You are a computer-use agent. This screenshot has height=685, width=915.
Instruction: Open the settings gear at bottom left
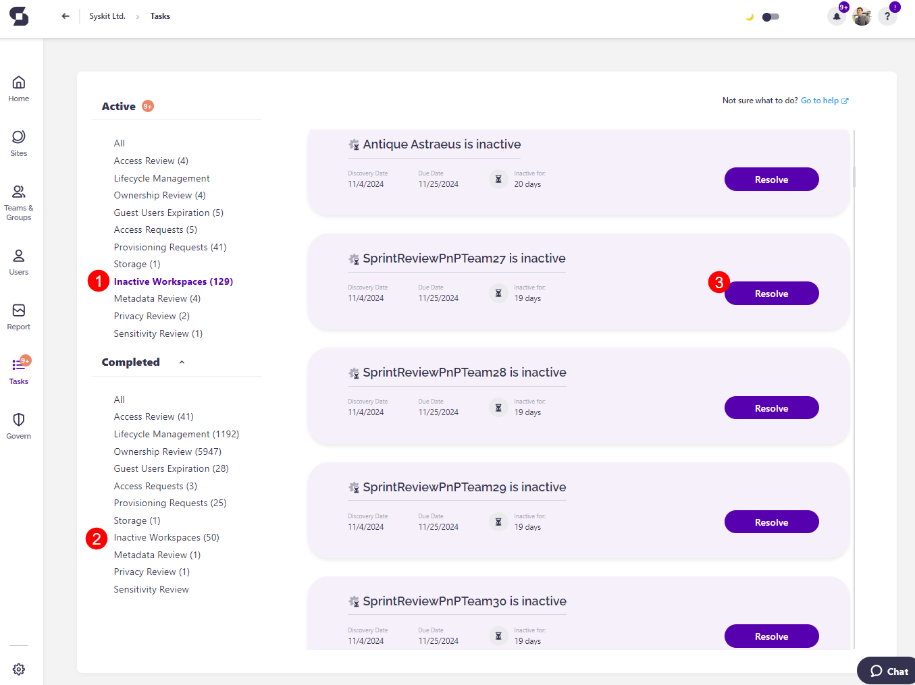click(18, 669)
